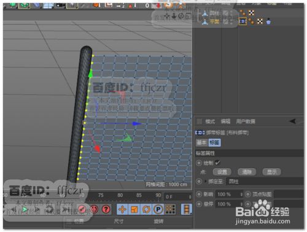Viewport: 307px width, 232px height.
Task: Select the checkerboard texture tag on 平面
Action: point(260,21)
